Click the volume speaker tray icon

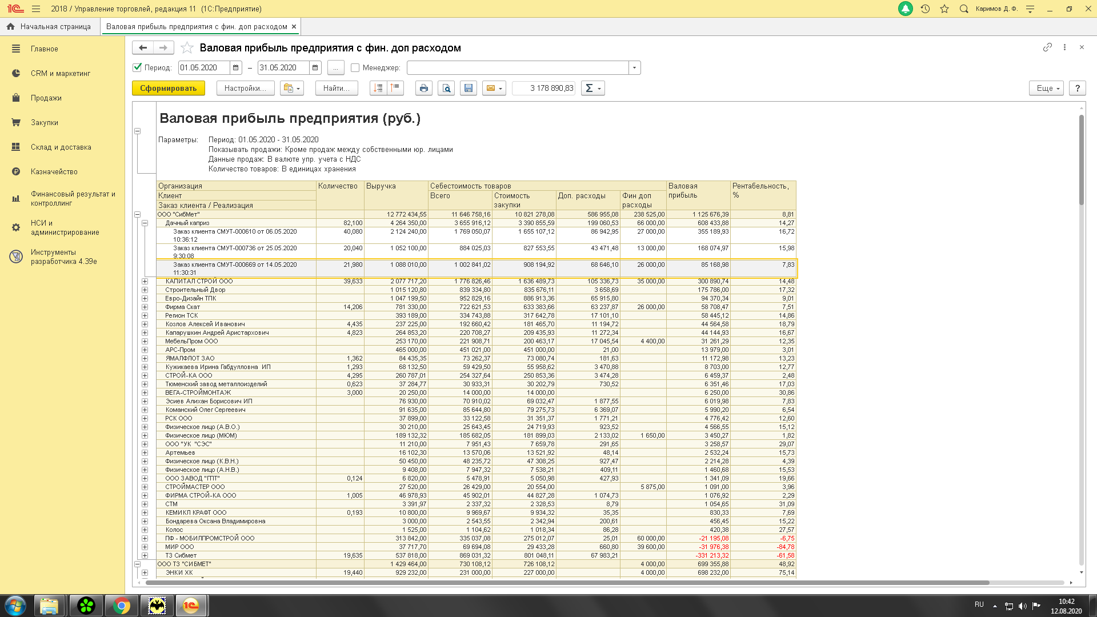tap(1022, 606)
